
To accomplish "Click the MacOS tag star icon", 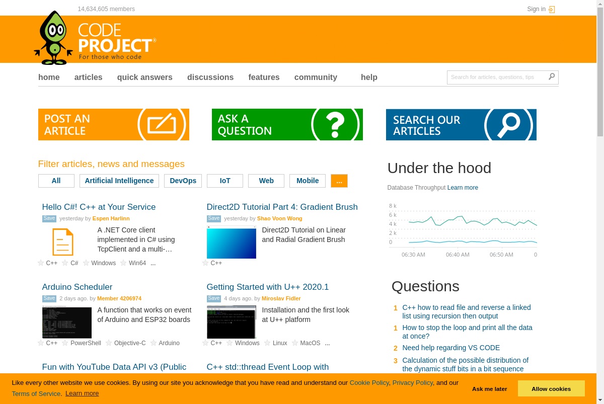I will [x=295, y=343].
